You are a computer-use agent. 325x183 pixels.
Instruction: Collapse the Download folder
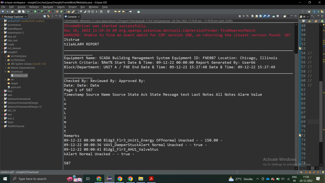5,71
